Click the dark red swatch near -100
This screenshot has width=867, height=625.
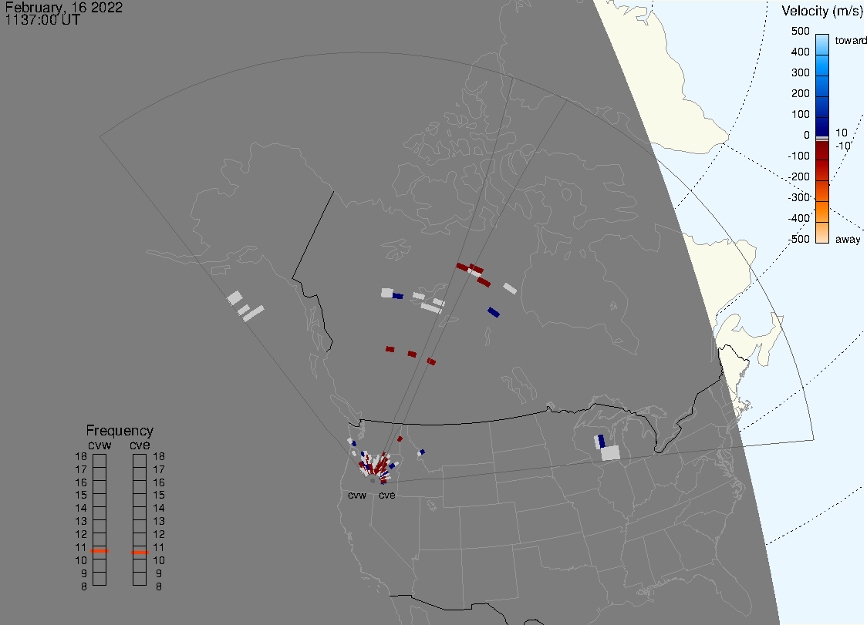click(822, 151)
